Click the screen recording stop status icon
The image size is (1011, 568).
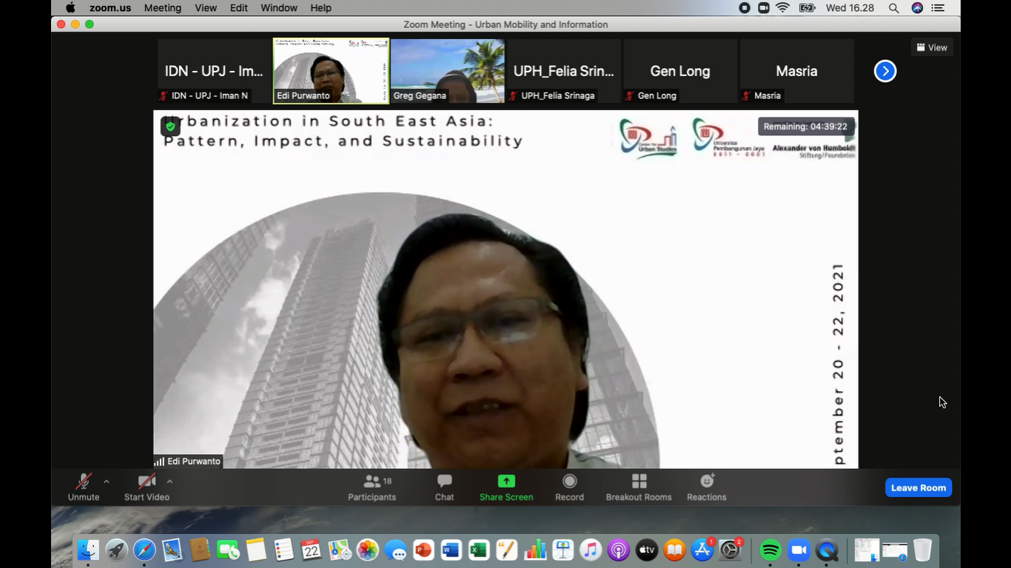tap(745, 7)
